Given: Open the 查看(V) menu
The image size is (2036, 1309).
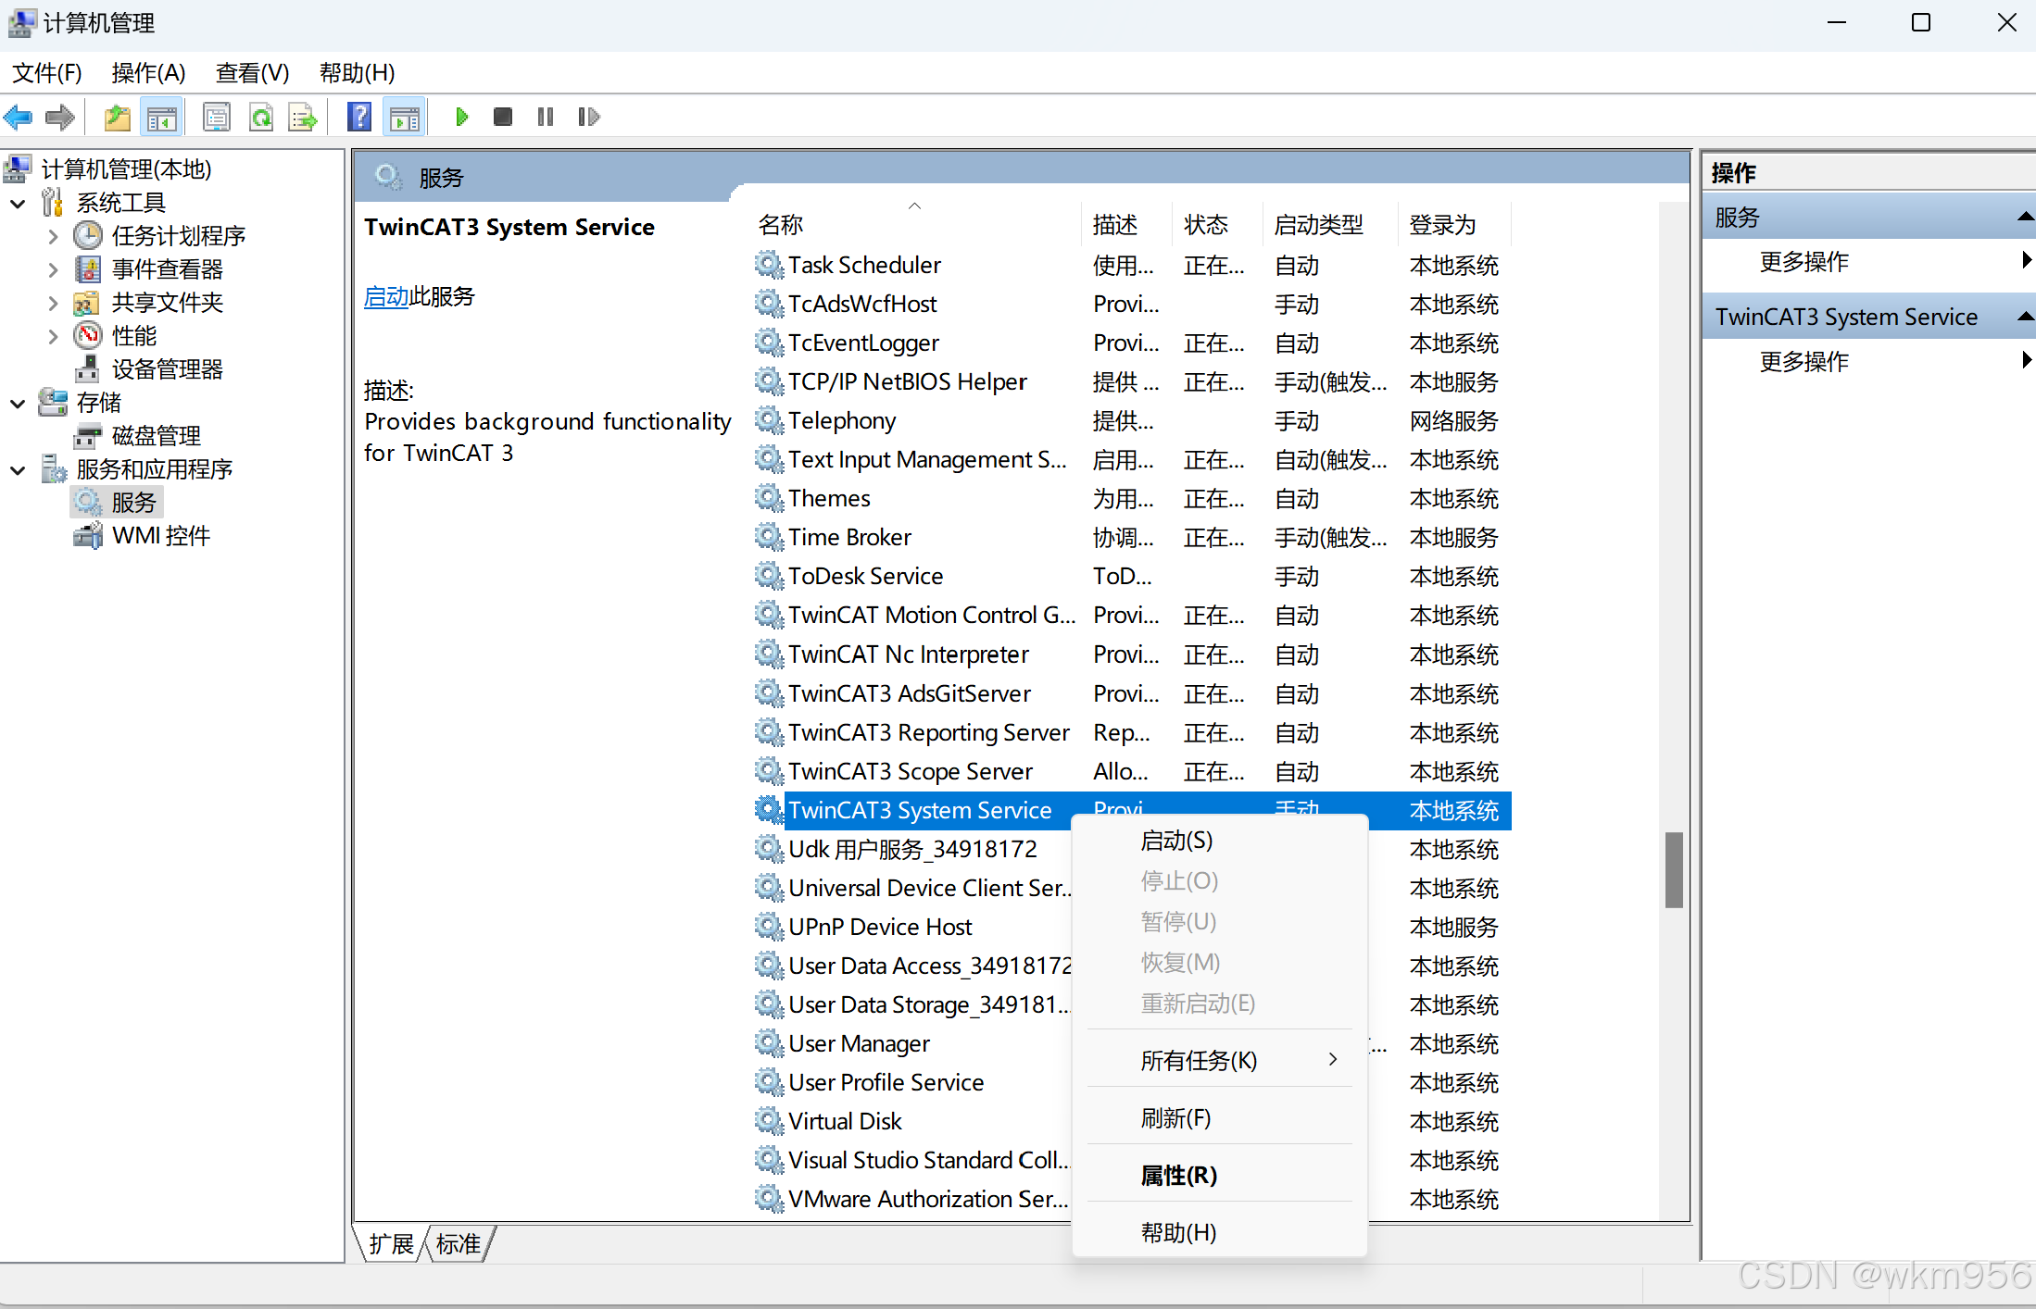Looking at the screenshot, I should (x=252, y=72).
